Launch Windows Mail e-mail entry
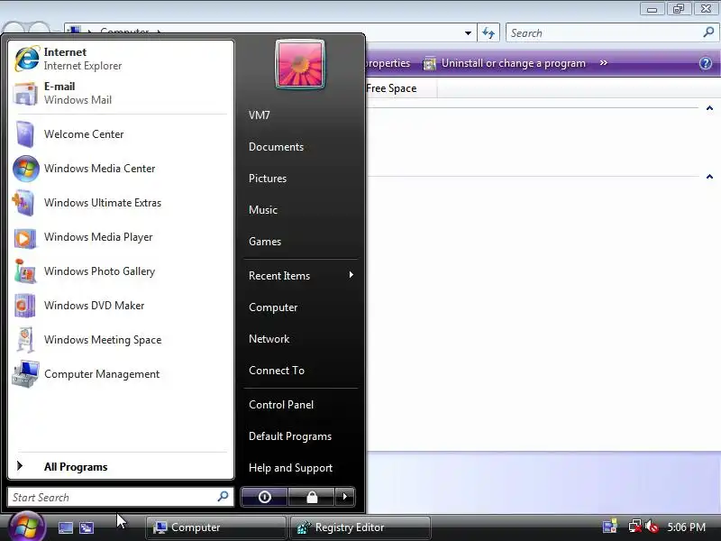This screenshot has width=721, height=541. 121,93
